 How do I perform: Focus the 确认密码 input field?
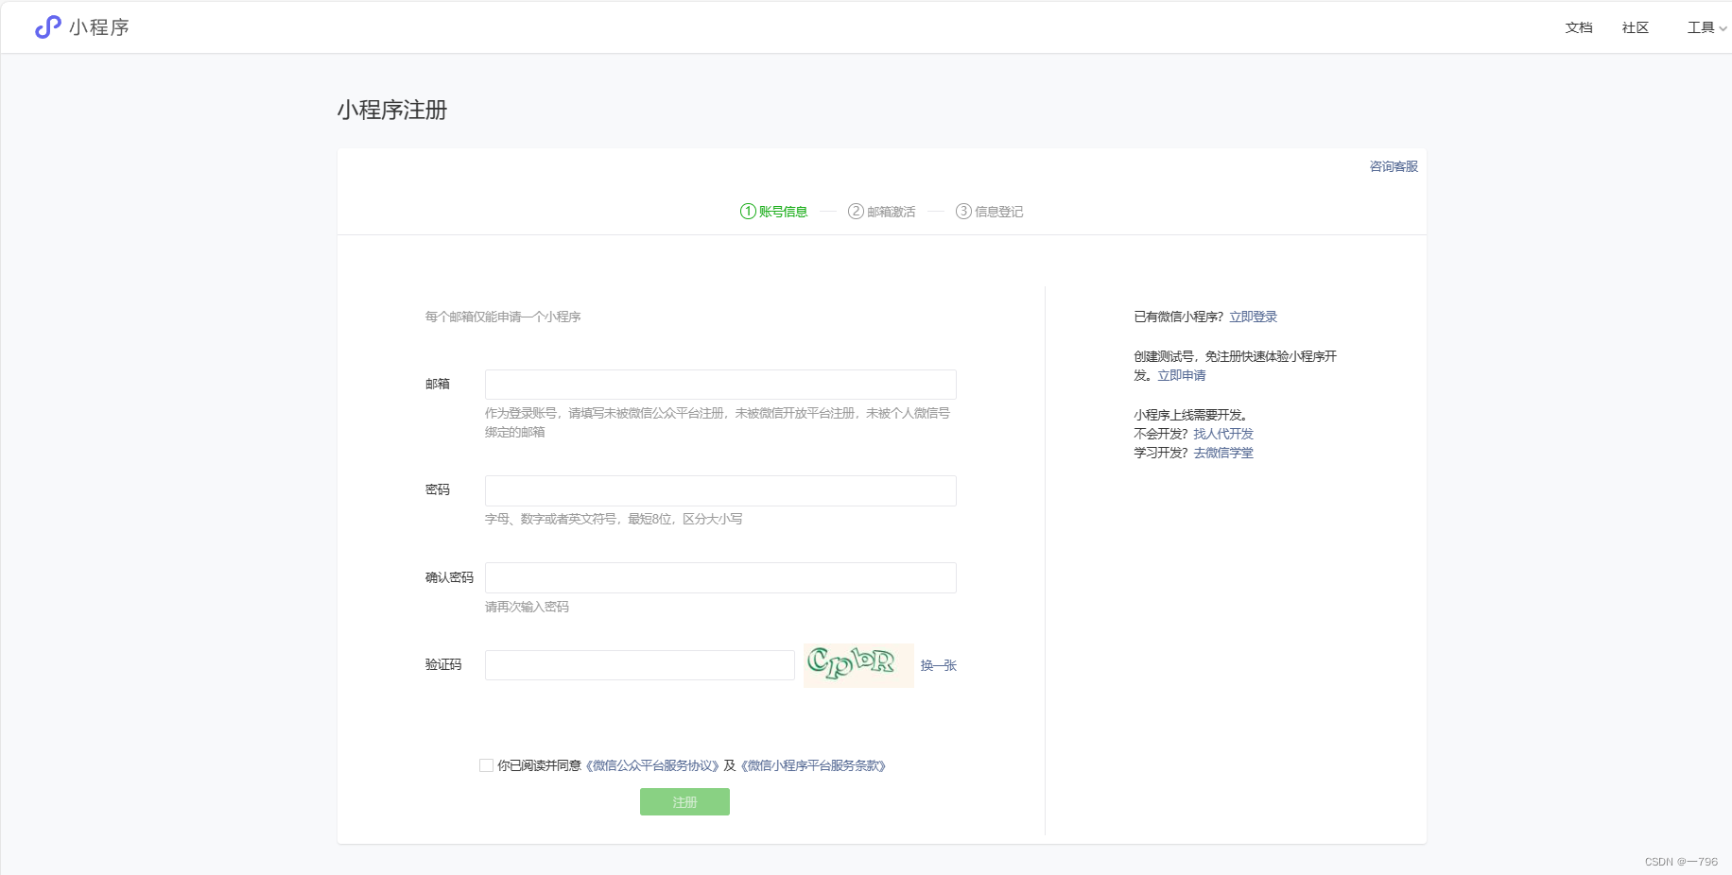pyautogui.click(x=720, y=577)
